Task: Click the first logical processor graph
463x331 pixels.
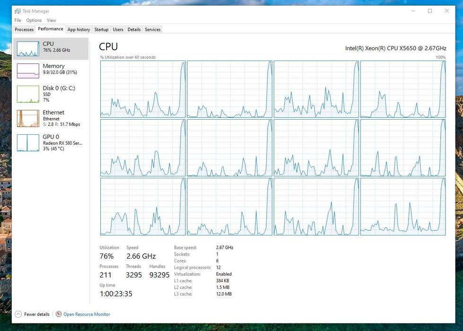Action: (x=143, y=89)
